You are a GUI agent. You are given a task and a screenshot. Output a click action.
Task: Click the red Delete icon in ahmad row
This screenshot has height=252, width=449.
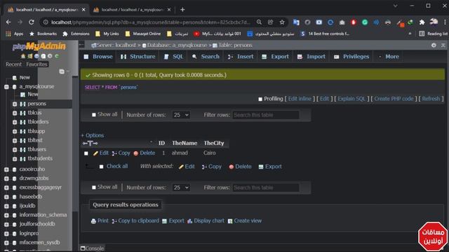[x=136, y=153]
